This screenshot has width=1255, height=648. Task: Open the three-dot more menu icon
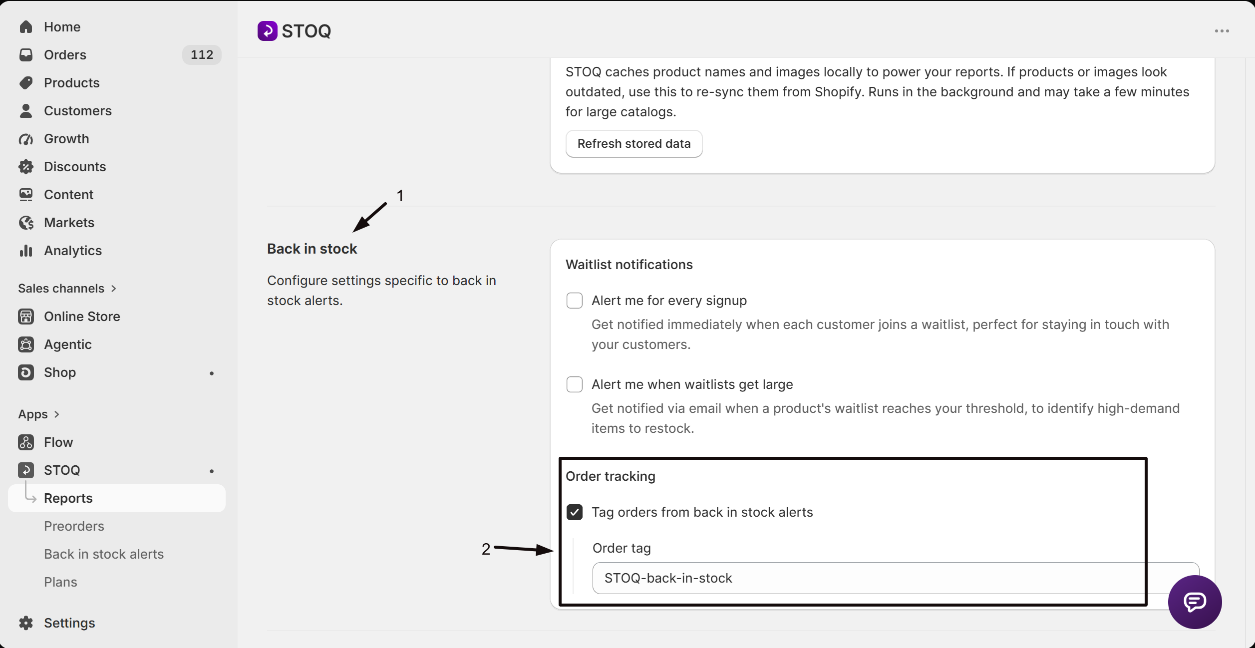1222,31
